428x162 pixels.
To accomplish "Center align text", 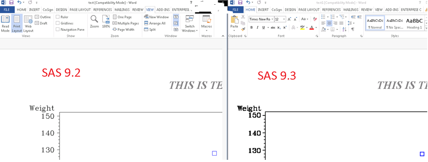I will [x=329, y=23].
